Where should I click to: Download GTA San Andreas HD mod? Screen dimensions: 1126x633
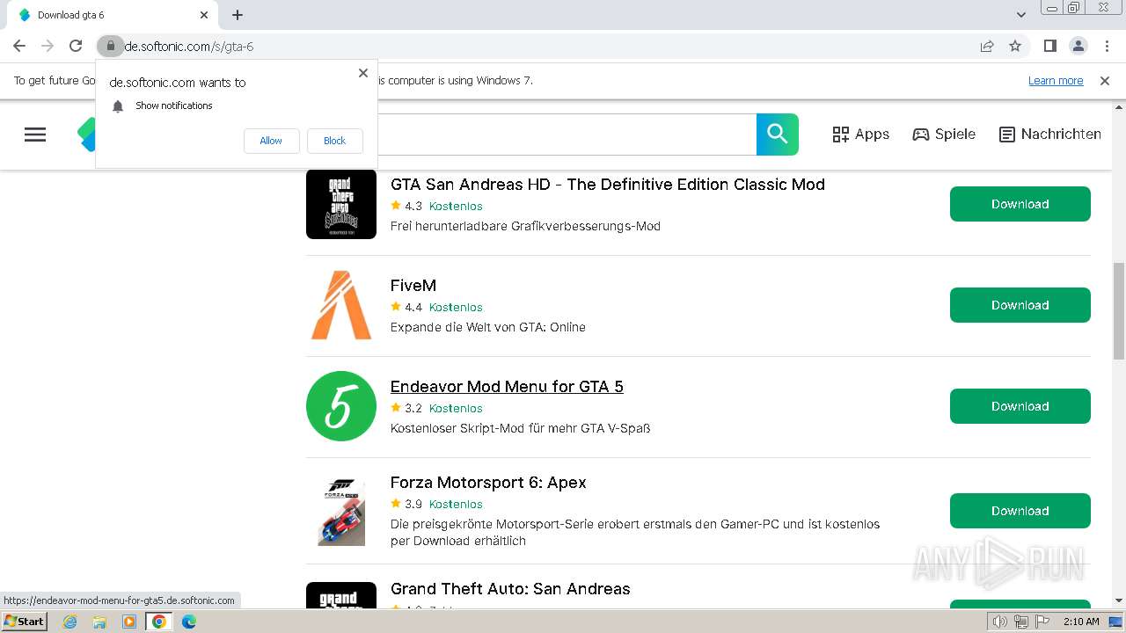pos(1020,204)
